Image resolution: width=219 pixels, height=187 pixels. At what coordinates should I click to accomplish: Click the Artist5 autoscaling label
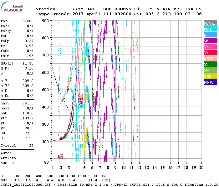coord(8,158)
